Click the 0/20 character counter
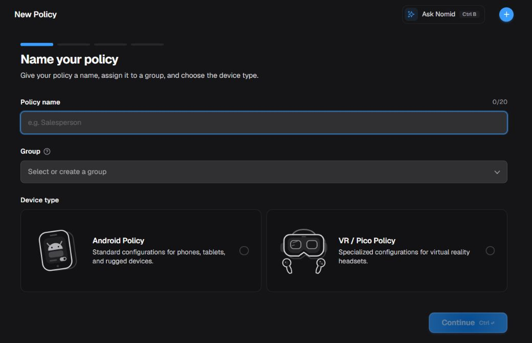532x343 pixels. click(x=500, y=102)
